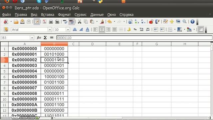This screenshot has width=213, height=120.
Task: Open the font size 10 dropdown
Action: pyautogui.click(x=68, y=30)
